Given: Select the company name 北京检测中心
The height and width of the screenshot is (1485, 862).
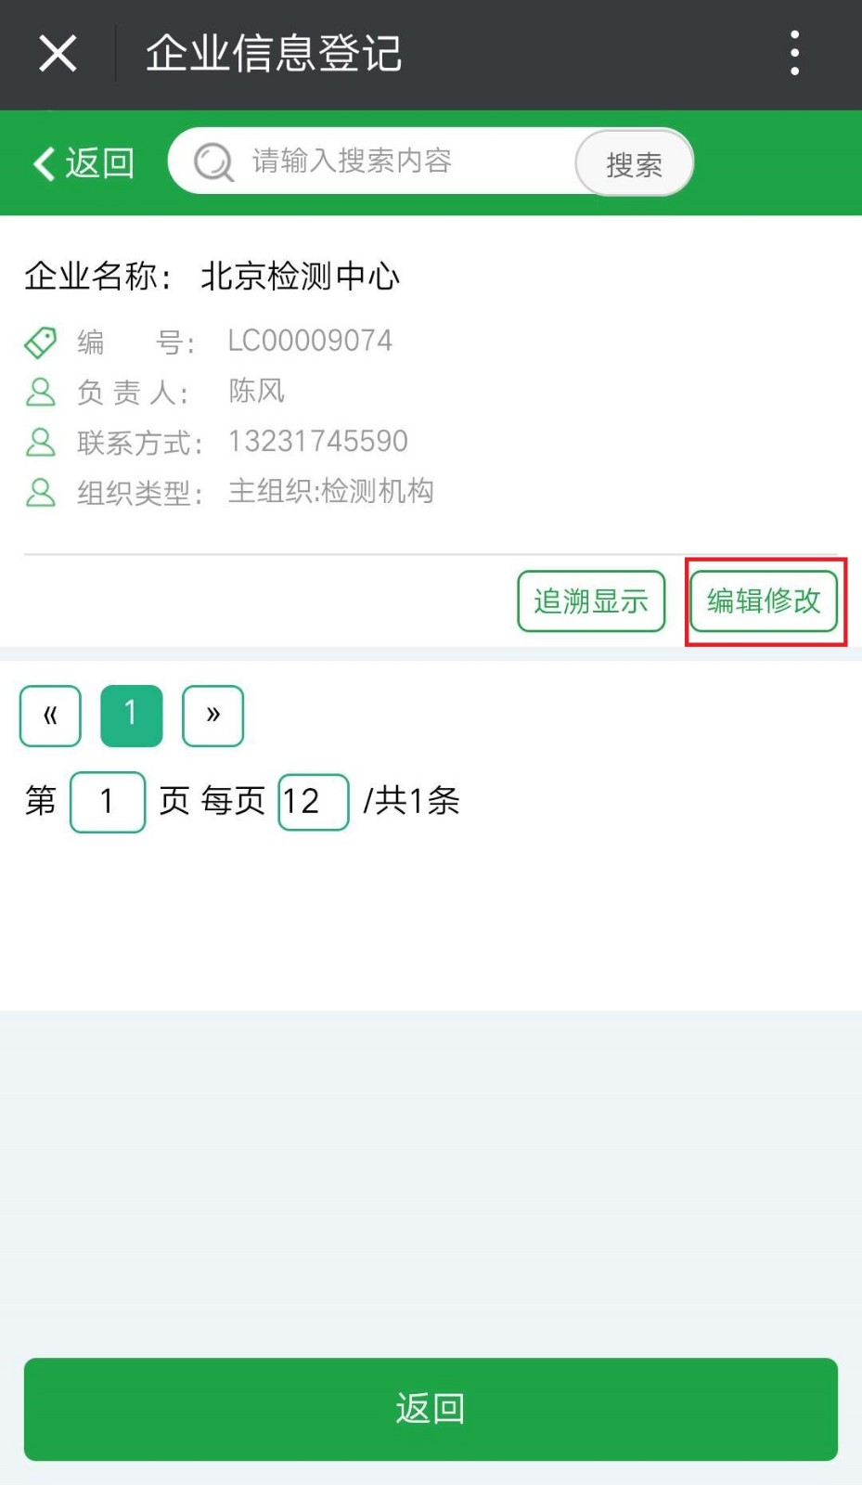Looking at the screenshot, I should pos(301,277).
